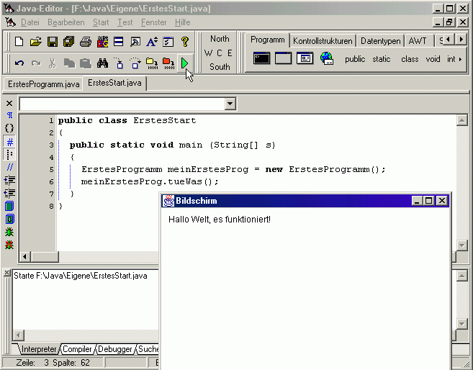This screenshot has height=370, width=473.
Task: Switch to the ErstesProgramm.java tab
Action: click(43, 84)
